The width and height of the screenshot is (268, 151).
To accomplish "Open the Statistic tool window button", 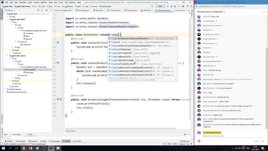I will coord(9,141).
